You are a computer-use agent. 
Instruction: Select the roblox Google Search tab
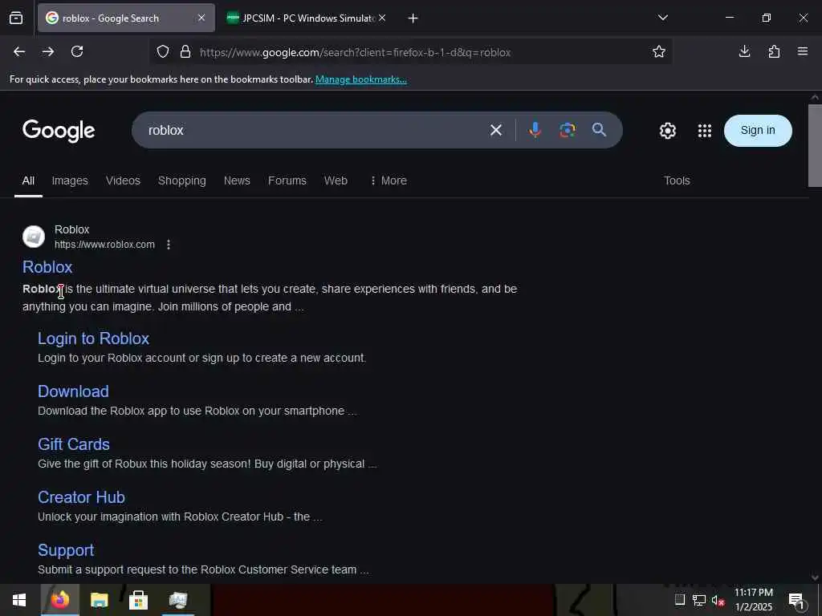click(x=126, y=18)
